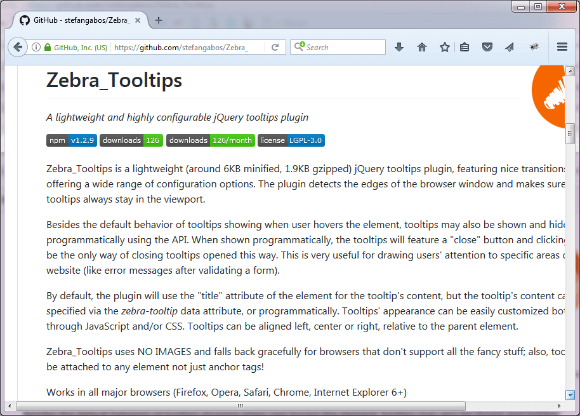Click the orange circular logo image

(x=548, y=97)
